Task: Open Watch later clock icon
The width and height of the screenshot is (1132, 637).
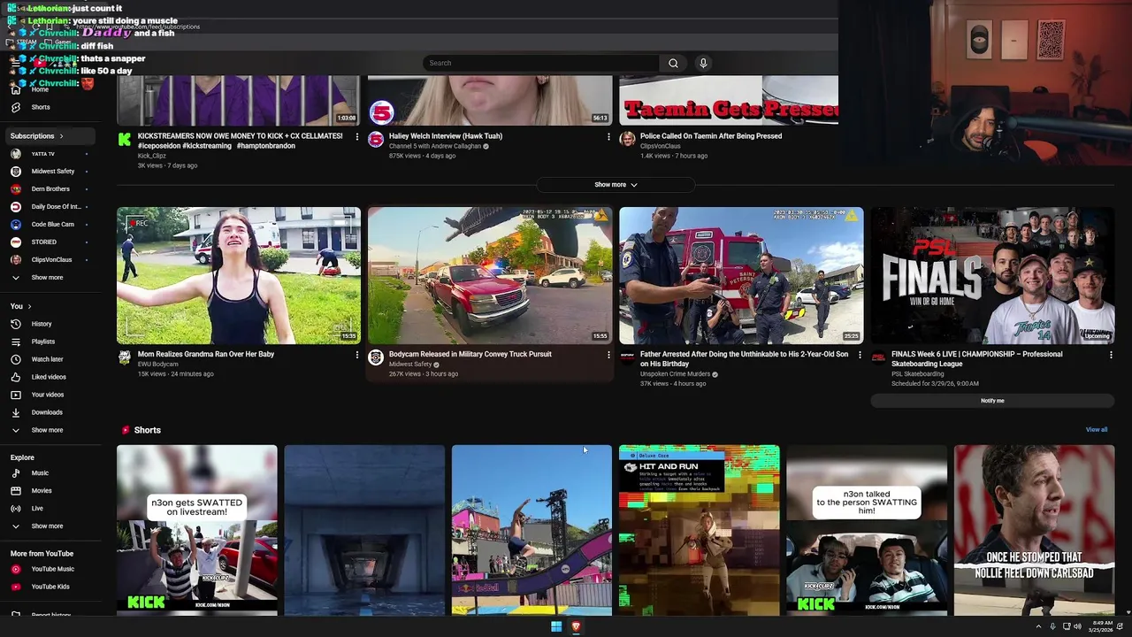Action: point(15,359)
